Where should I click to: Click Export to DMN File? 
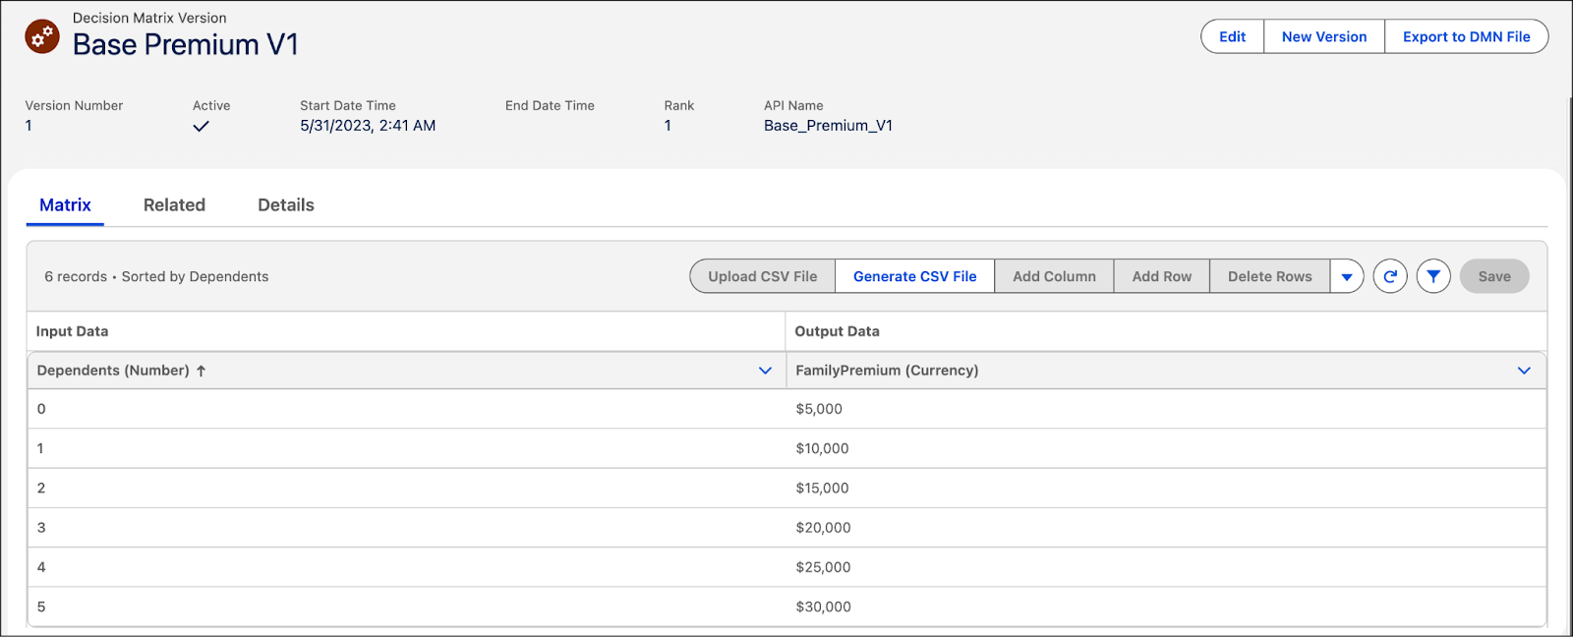click(x=1466, y=36)
